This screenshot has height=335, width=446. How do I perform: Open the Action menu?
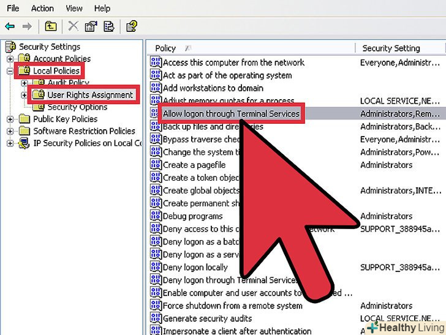click(x=42, y=8)
